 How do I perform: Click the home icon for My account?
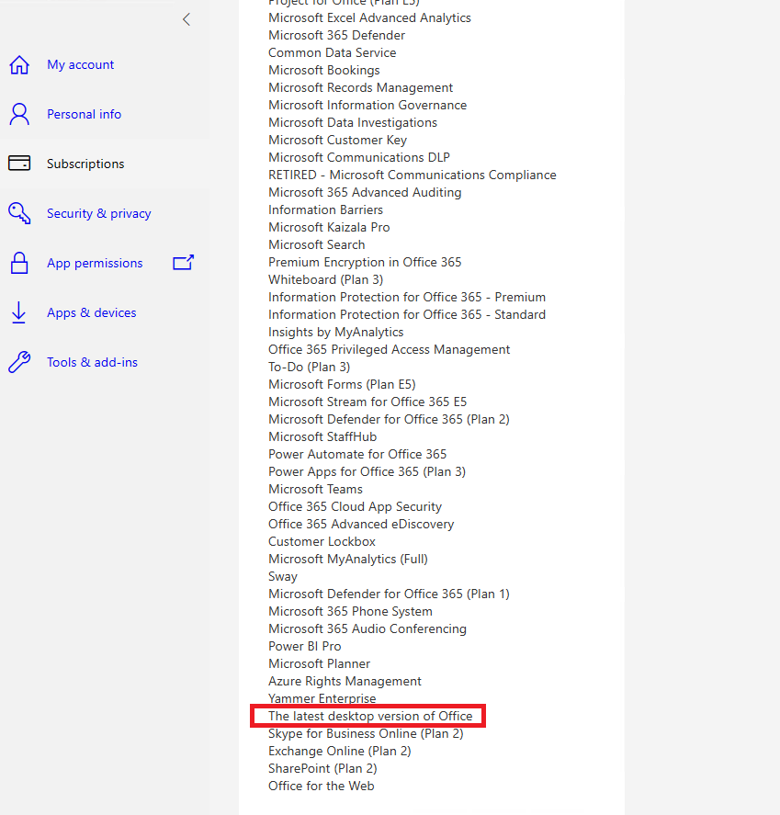coord(19,65)
